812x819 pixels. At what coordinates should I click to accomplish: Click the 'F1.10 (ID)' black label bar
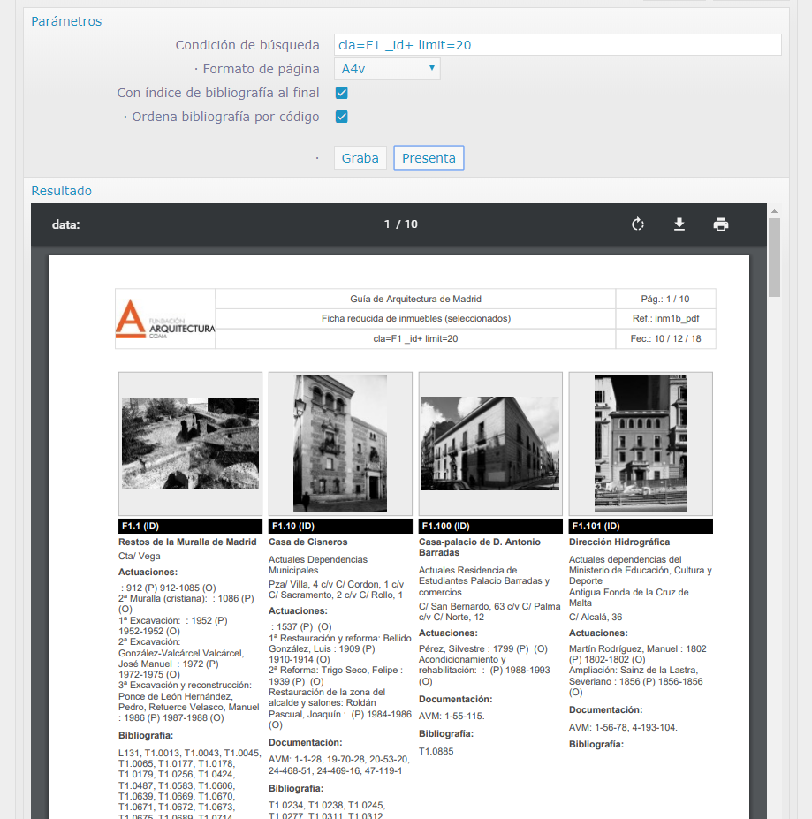(x=340, y=527)
